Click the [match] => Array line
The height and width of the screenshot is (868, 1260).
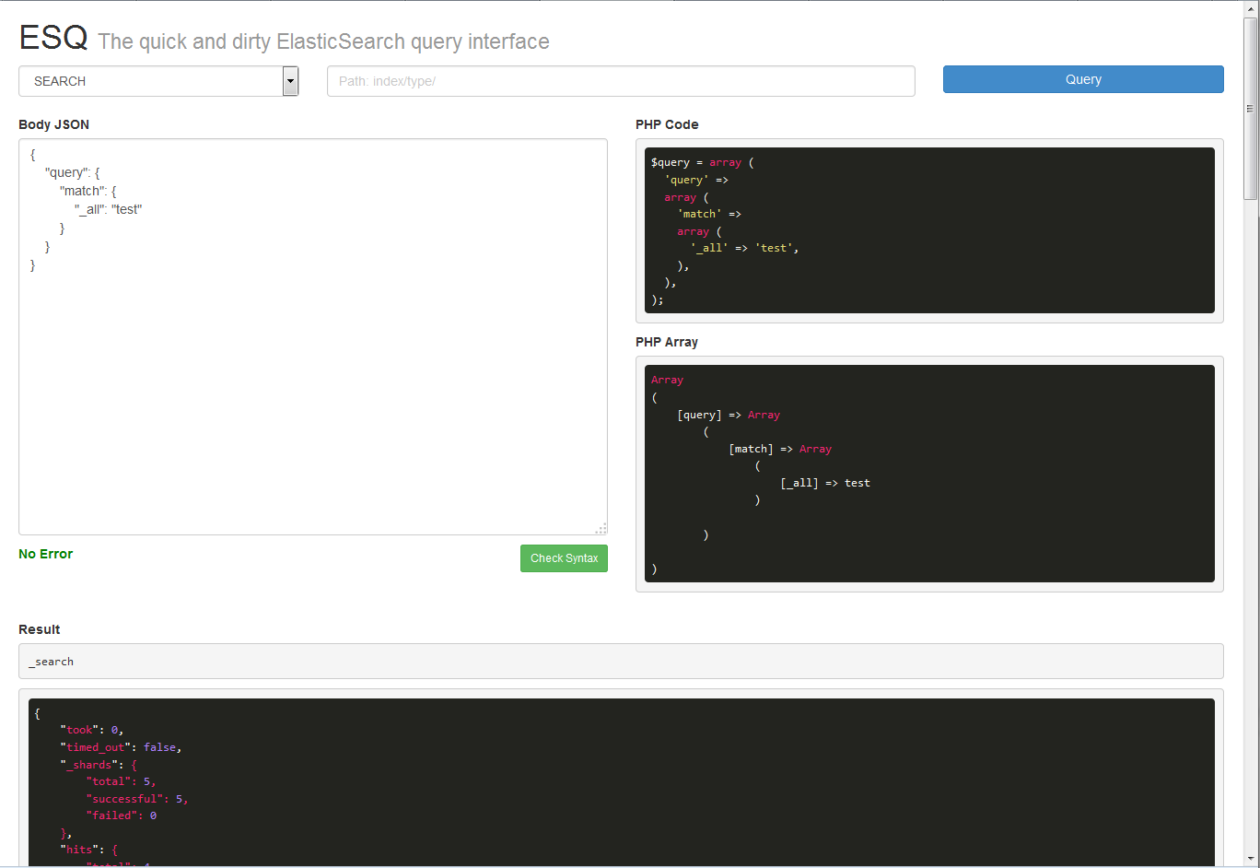coord(780,449)
